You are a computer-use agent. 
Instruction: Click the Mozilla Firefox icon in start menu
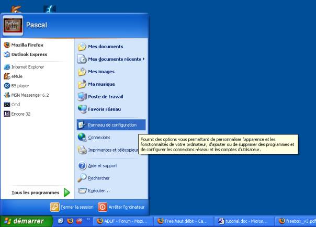coord(7,44)
